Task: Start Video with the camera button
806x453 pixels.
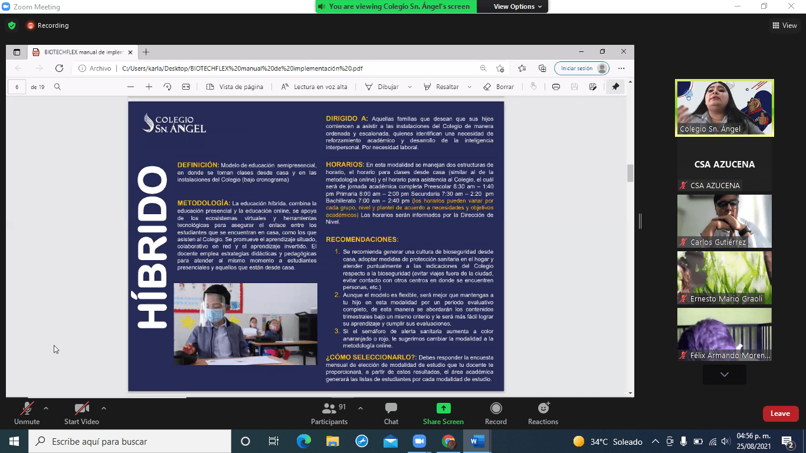Action: (x=81, y=413)
